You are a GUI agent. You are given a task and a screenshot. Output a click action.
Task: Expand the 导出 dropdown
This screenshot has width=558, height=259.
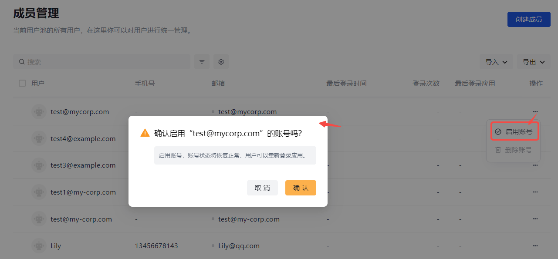click(534, 62)
